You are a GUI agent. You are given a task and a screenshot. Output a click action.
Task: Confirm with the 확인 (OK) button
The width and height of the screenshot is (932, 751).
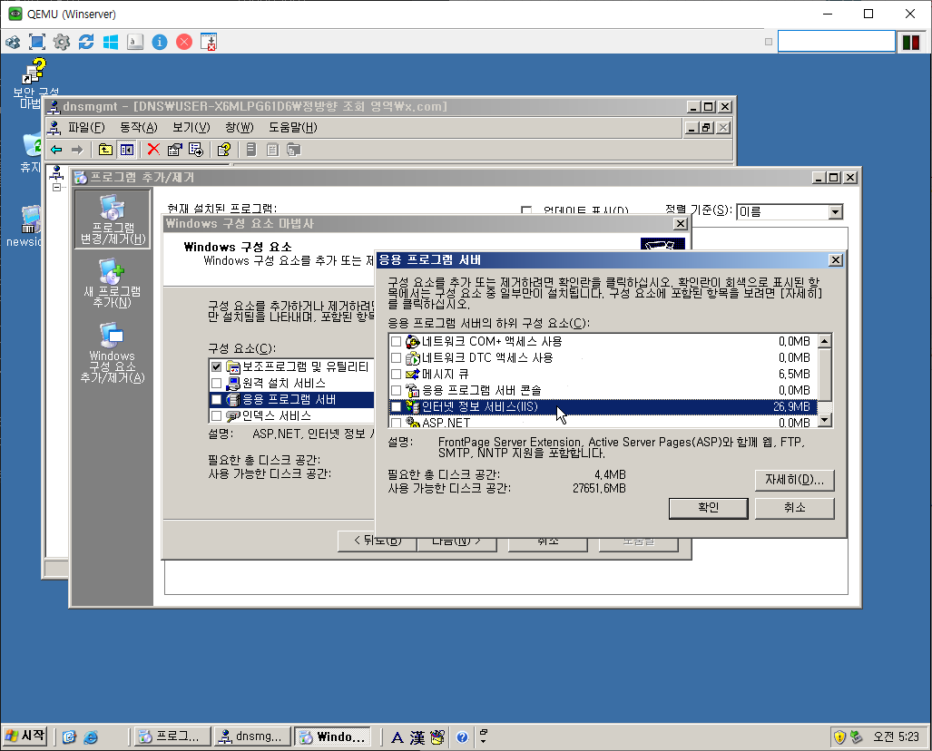(x=709, y=508)
